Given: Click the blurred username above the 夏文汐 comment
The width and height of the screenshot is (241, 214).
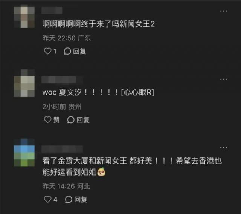Looking at the screenshot, I should (x=62, y=80).
